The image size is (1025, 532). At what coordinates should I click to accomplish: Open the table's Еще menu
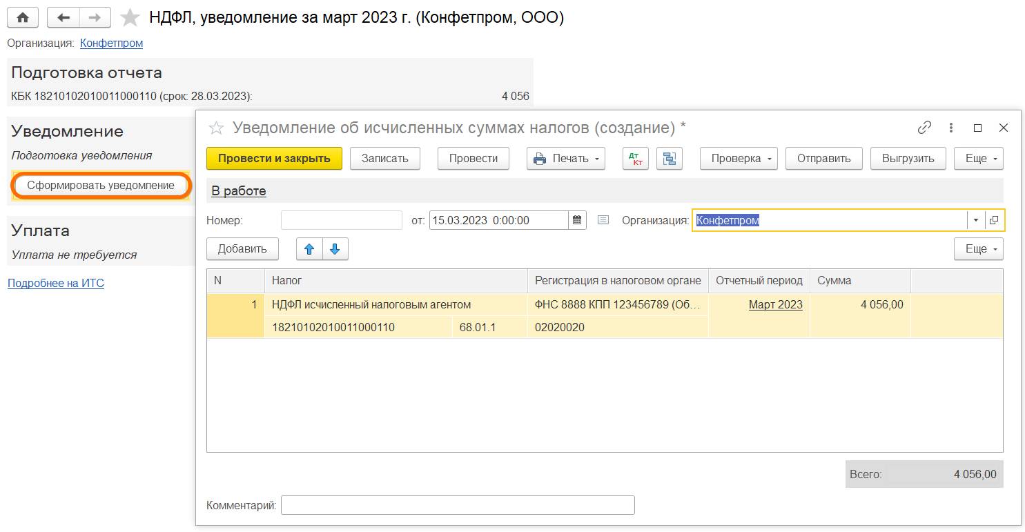point(978,249)
